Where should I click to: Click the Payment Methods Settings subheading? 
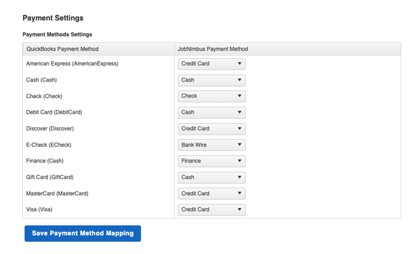click(57, 35)
